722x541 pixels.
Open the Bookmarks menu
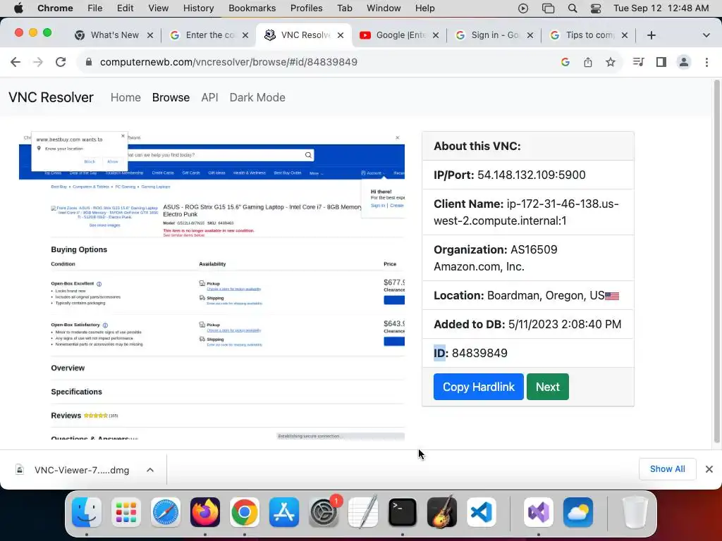point(252,8)
